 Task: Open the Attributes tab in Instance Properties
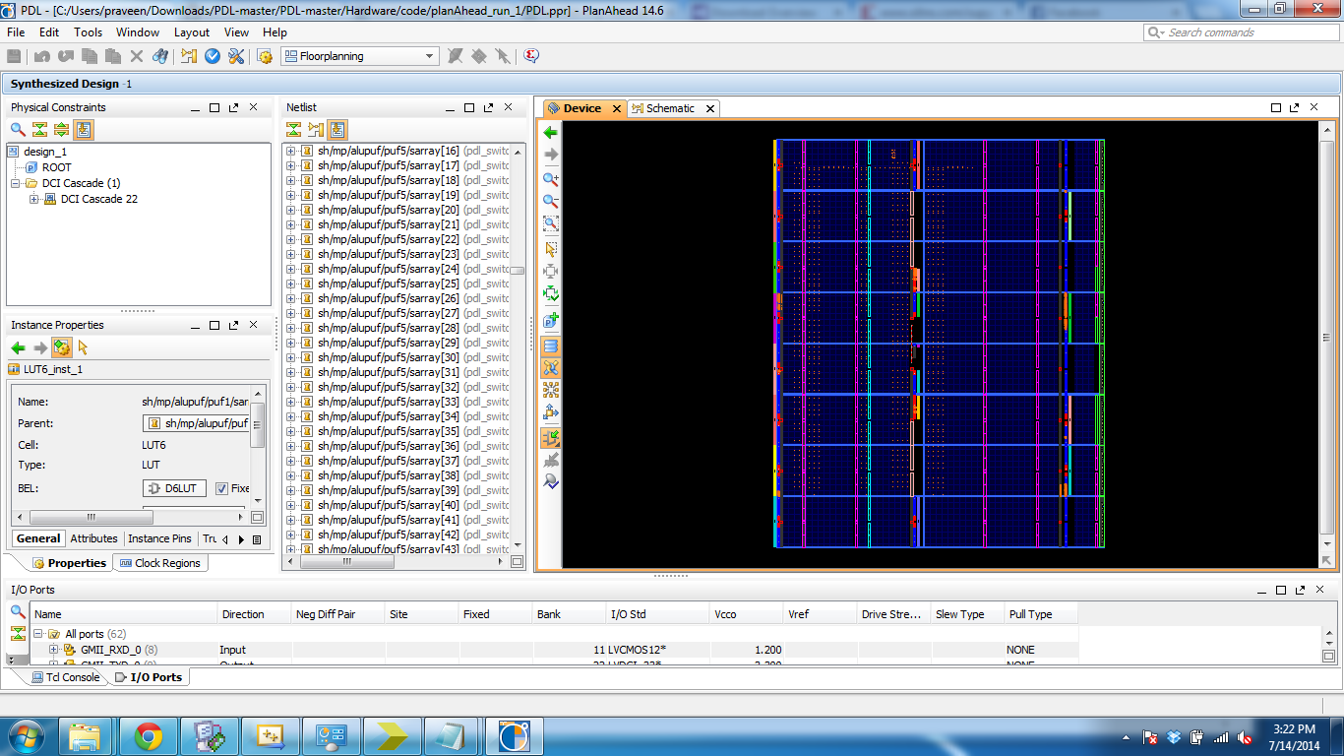(x=94, y=538)
